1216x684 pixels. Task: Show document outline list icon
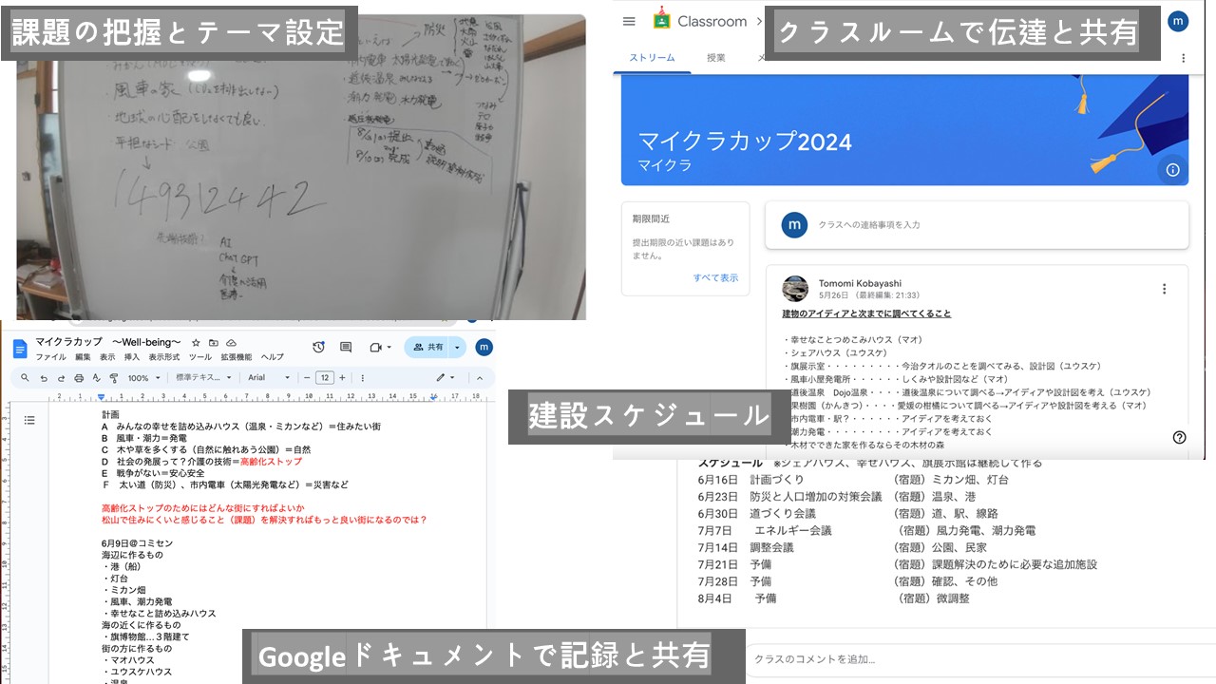pos(29,420)
